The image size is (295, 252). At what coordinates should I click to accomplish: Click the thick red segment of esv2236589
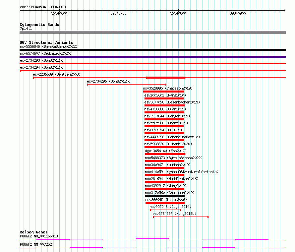click(166, 78)
